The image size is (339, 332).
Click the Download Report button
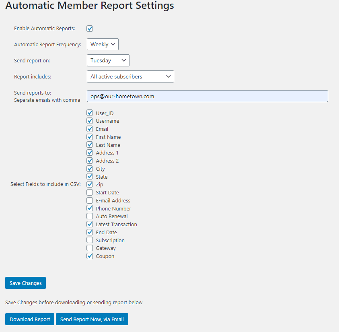[x=30, y=319]
